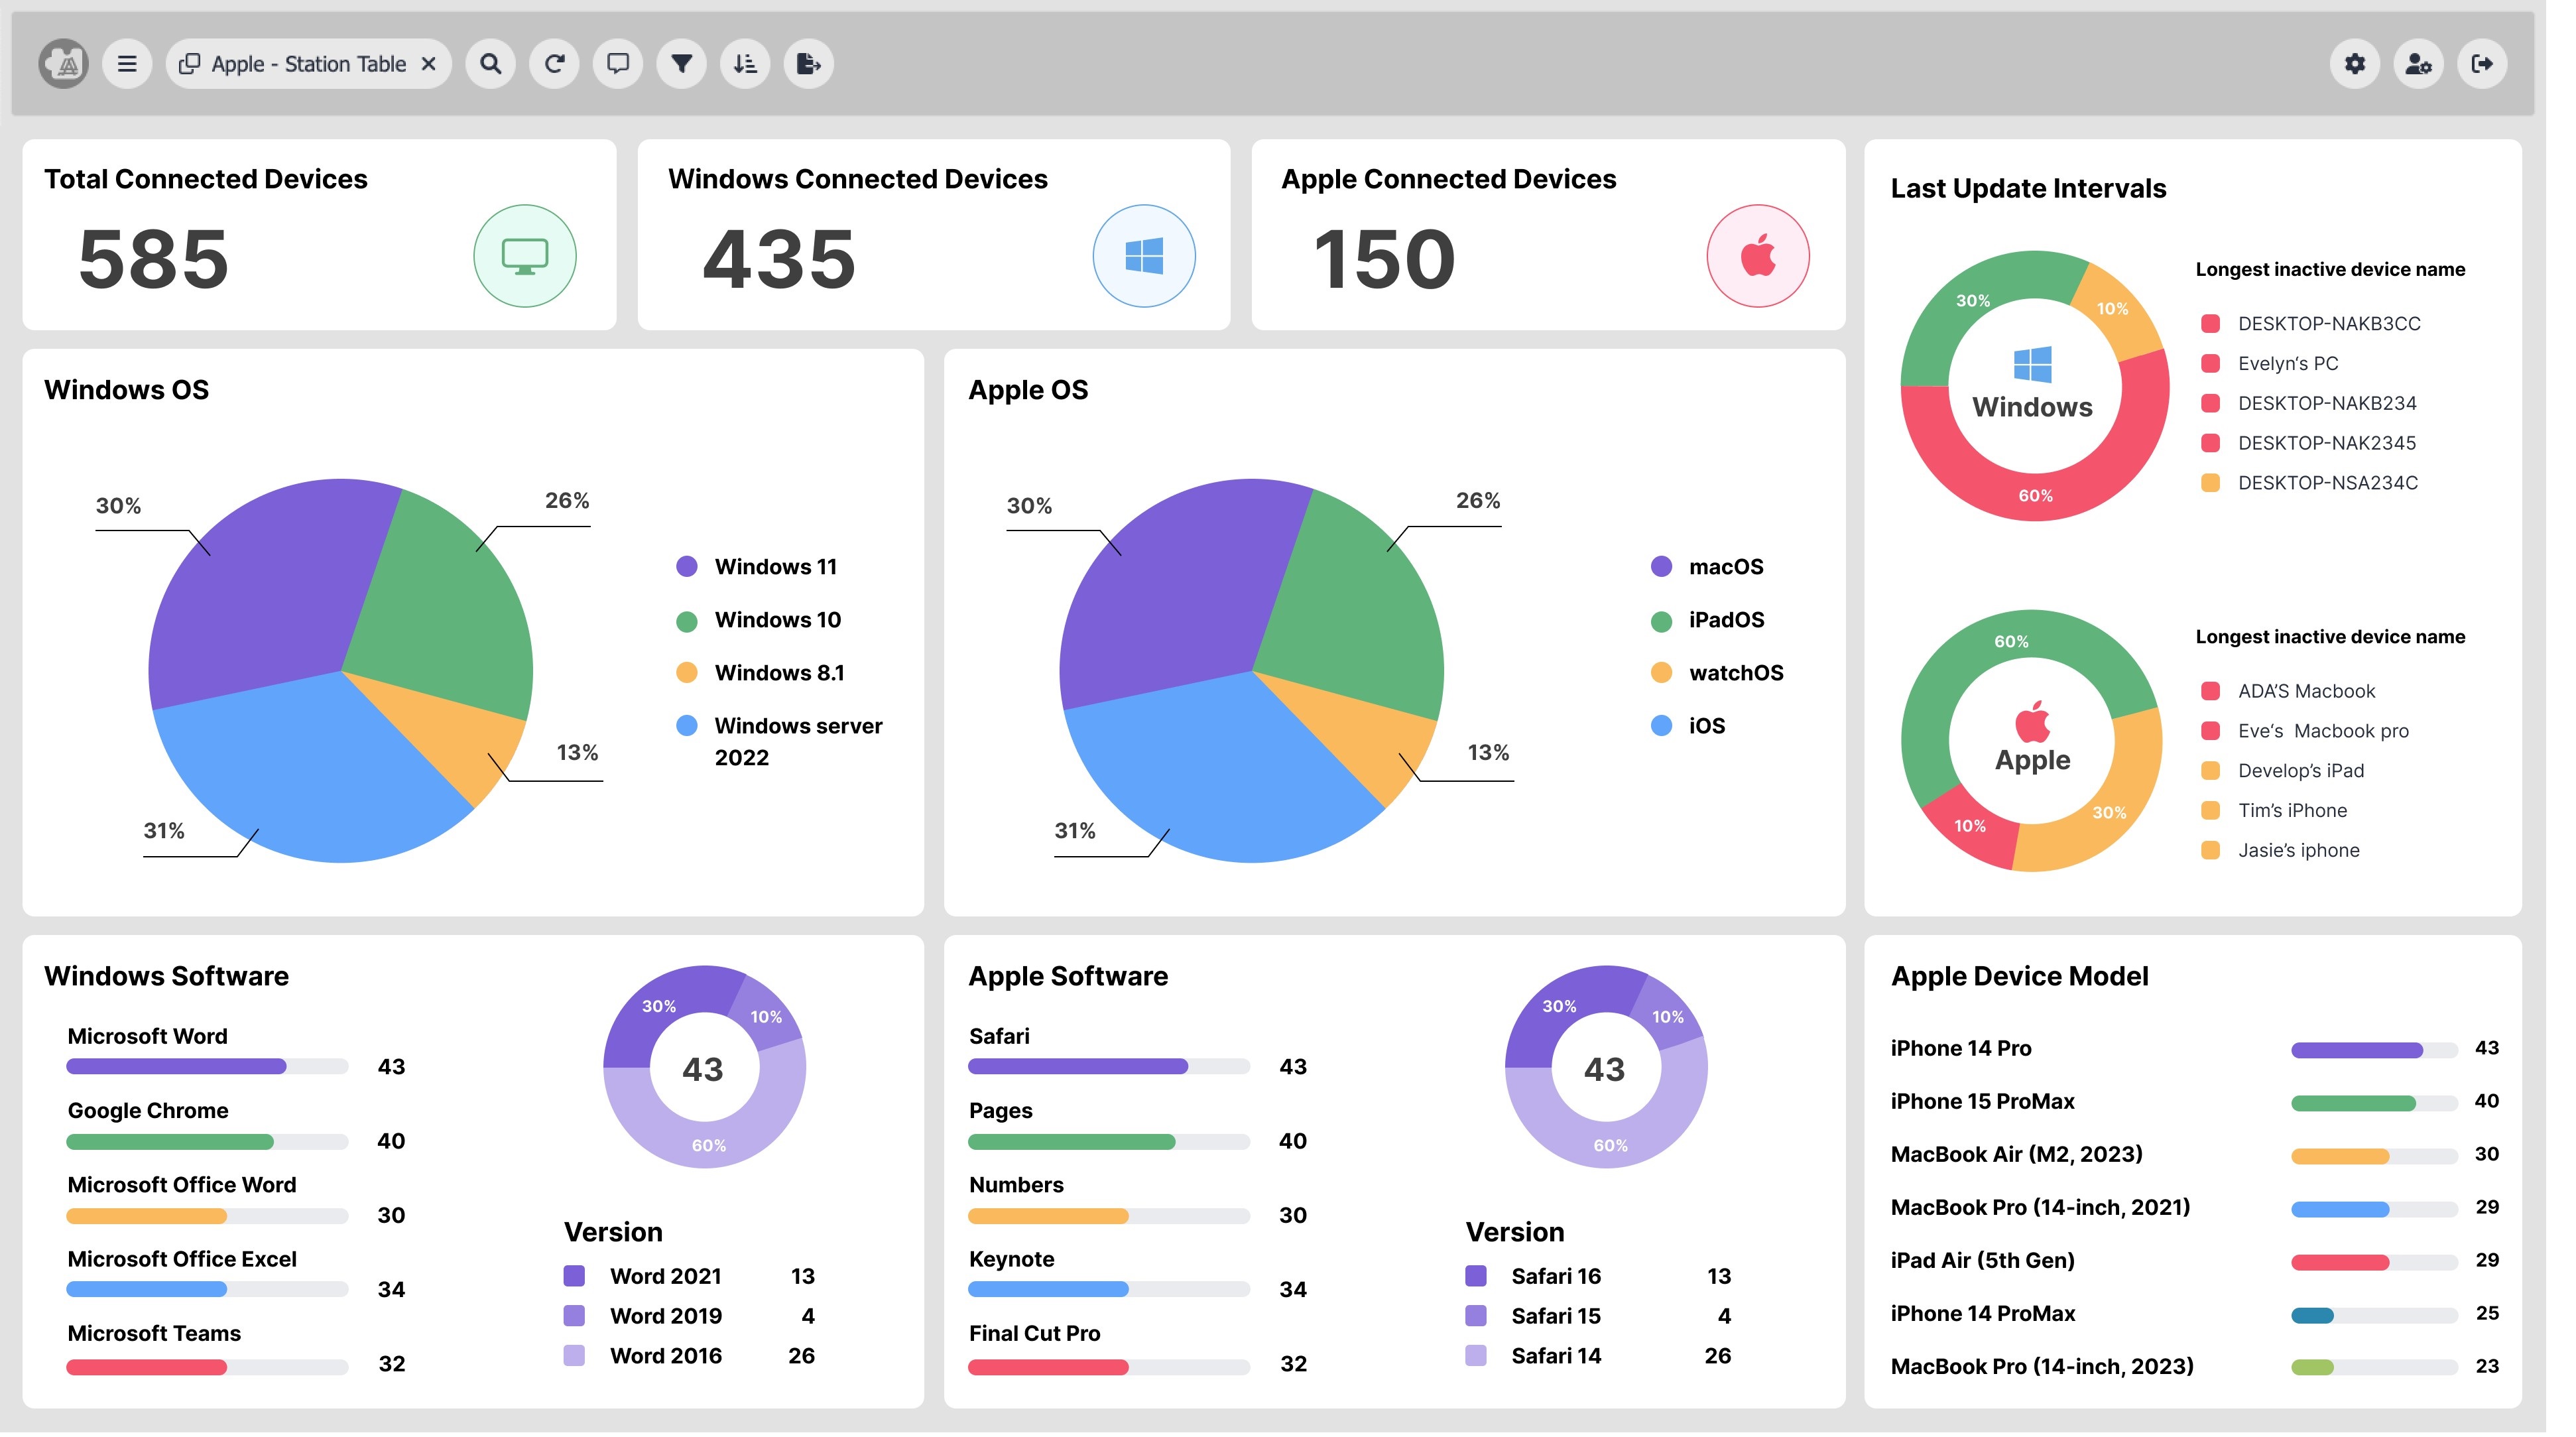
Task: Click the sort order icon
Action: point(745,64)
